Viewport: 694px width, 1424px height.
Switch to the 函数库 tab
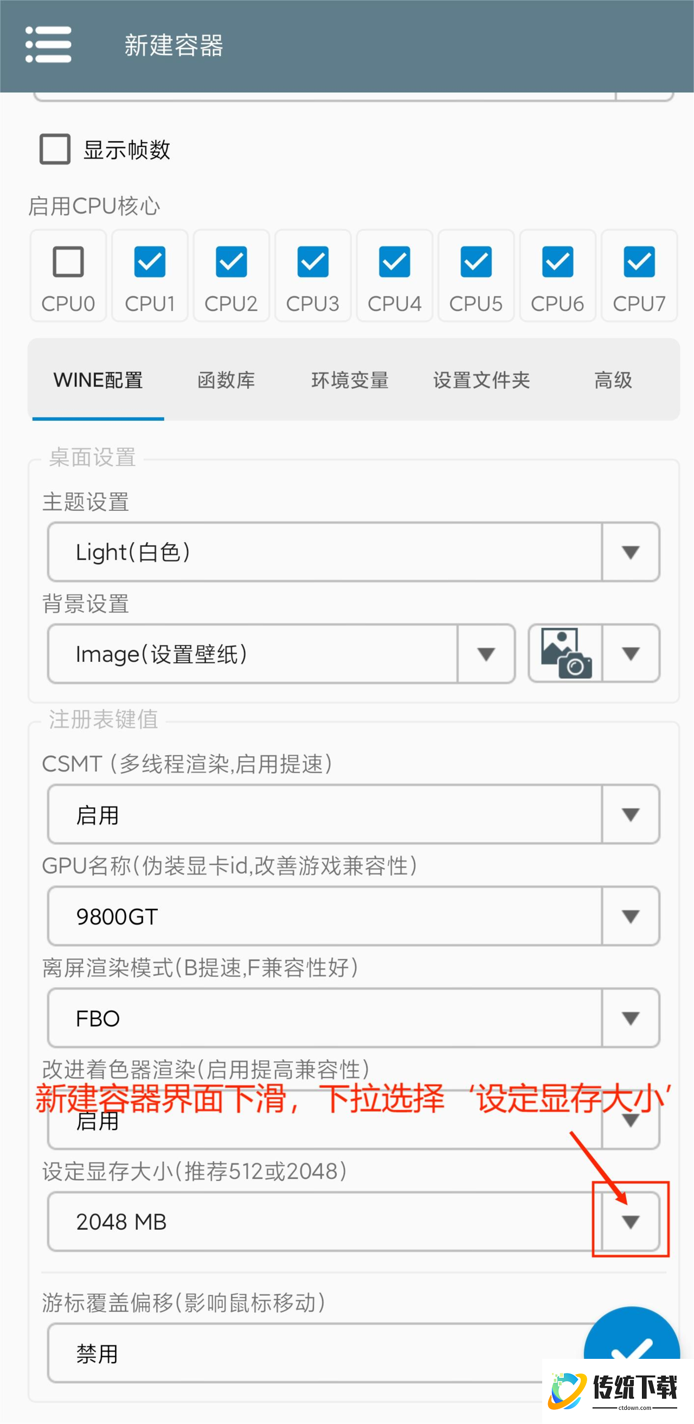click(227, 381)
